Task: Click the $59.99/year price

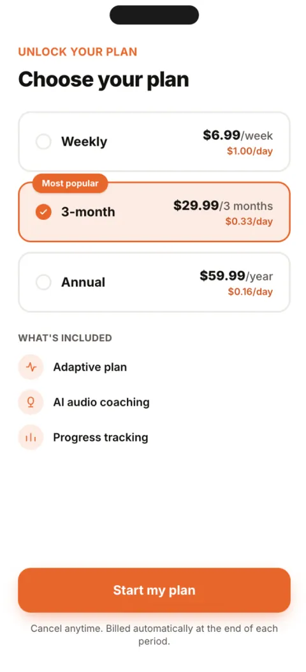Action: click(x=237, y=276)
